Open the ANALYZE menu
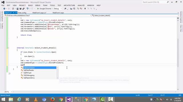The height and width of the screenshot is (102, 183). point(81,5)
